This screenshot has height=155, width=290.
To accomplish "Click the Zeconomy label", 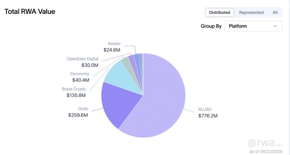I will [80, 74].
